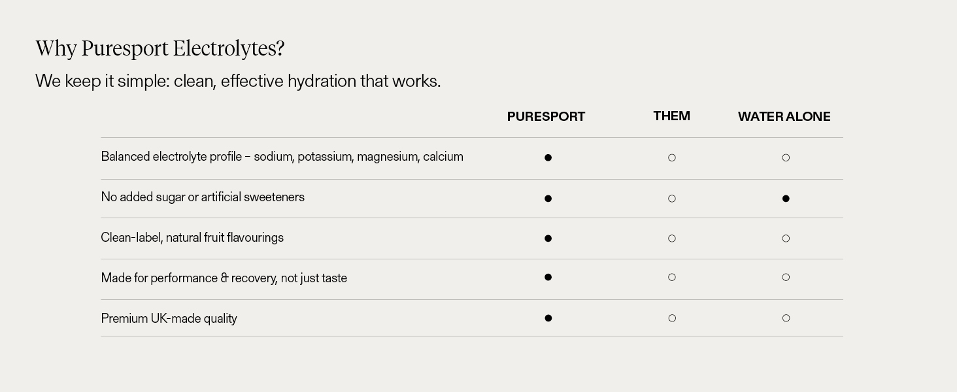Click Water Alone's empty circle for balanced electrolyte profile
This screenshot has width=957, height=392.
[786, 157]
